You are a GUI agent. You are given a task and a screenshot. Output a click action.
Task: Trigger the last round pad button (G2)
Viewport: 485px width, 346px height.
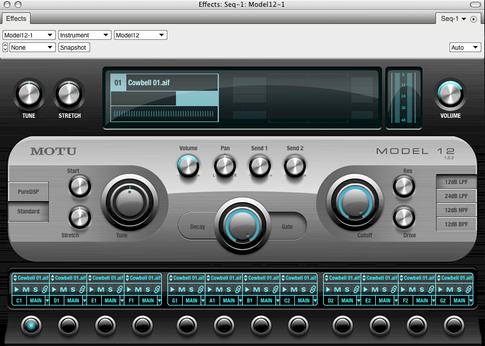point(454,325)
